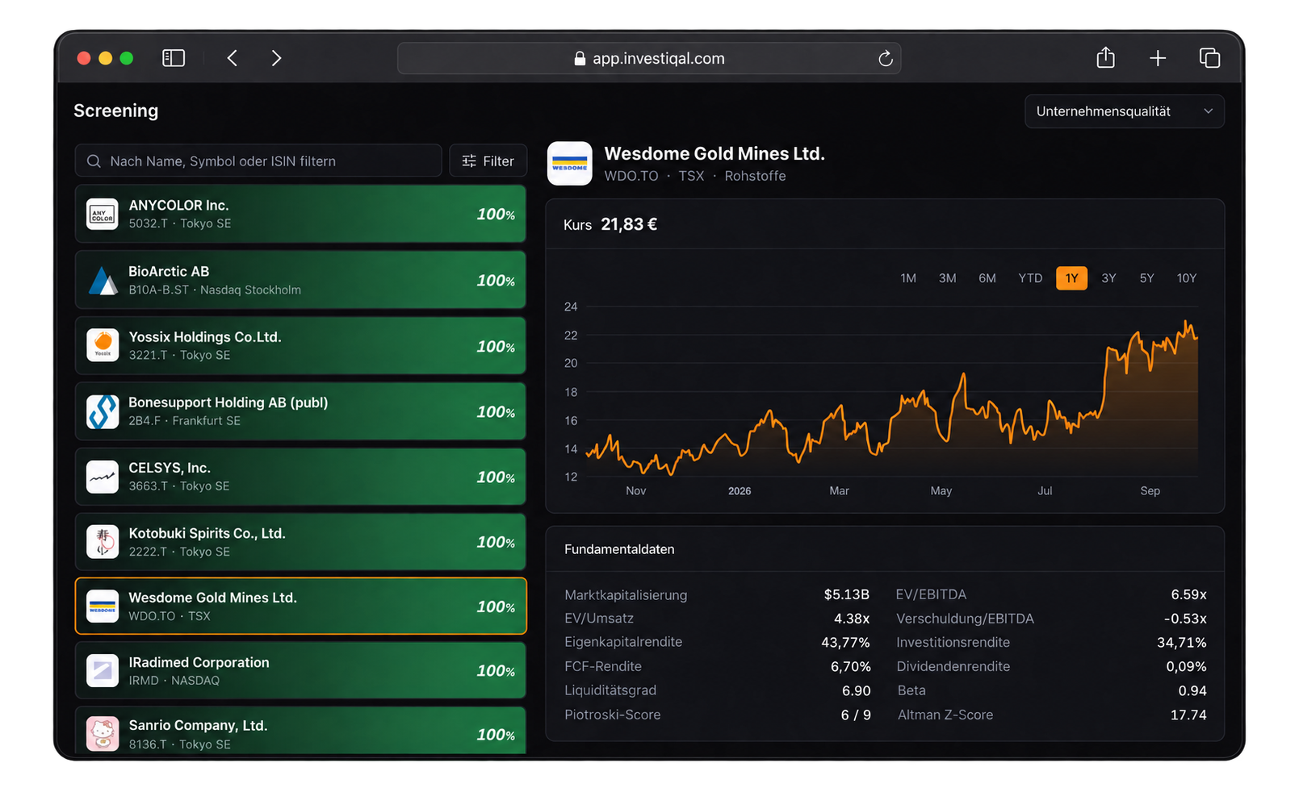Click the BioArctic AB company logo
This screenshot has height=788, width=1299.
coord(103,280)
